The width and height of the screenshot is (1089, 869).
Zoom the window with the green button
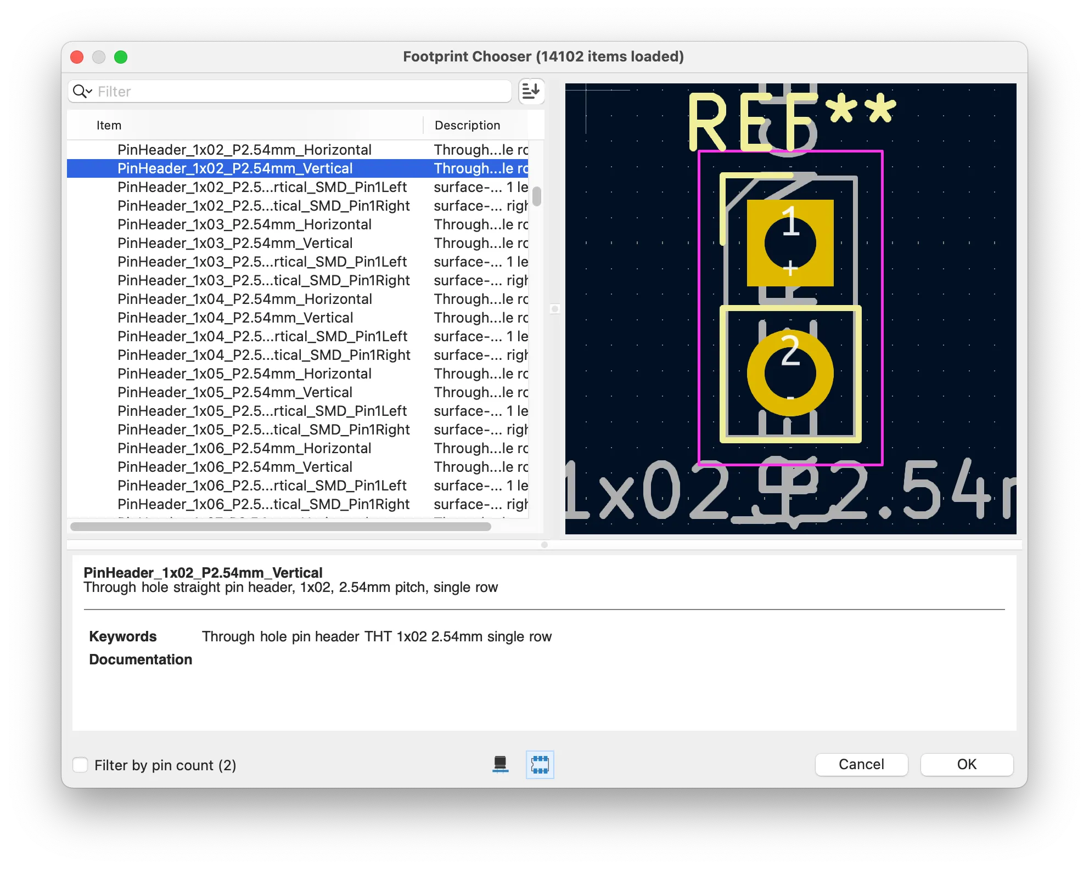click(x=121, y=57)
